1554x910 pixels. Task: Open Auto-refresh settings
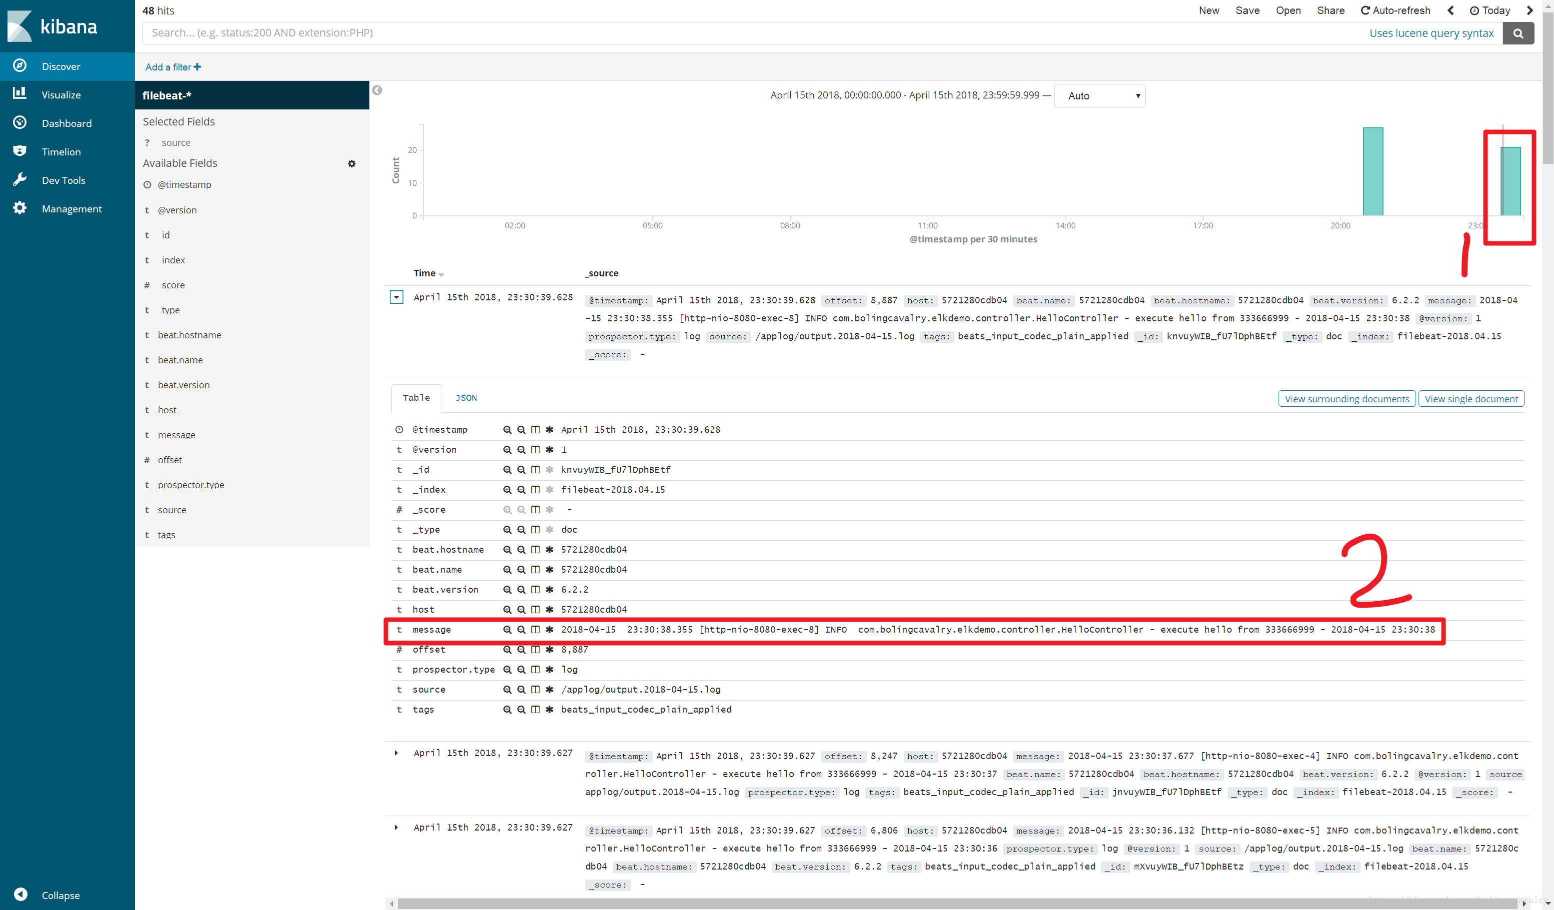(x=1396, y=10)
